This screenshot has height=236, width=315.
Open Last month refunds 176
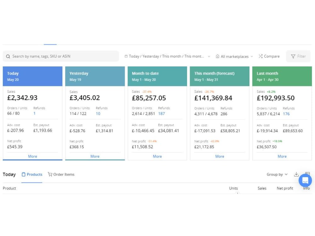[x=286, y=114]
